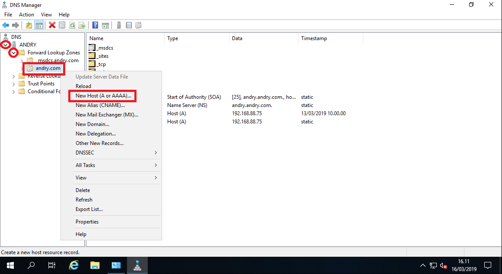
Task: Choose New Host (A or AAAA) option
Action: click(102, 95)
